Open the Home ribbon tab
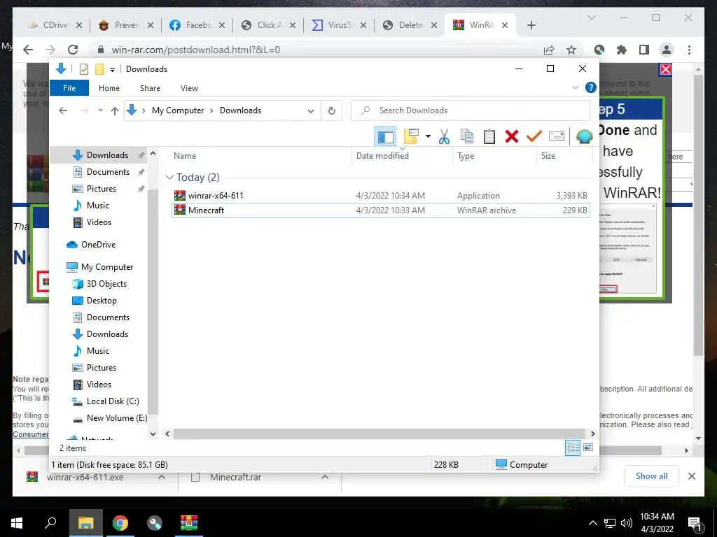The width and height of the screenshot is (717, 537). 109,88
